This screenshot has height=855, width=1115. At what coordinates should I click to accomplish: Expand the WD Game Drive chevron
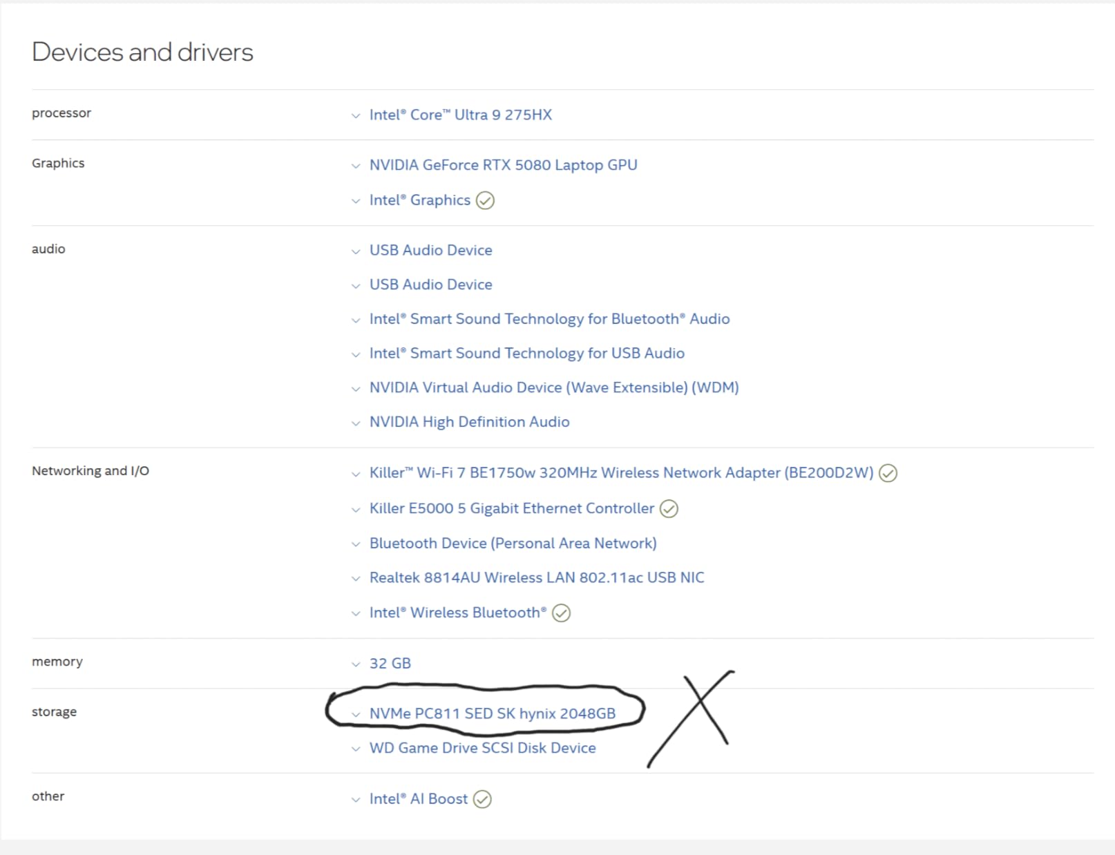(x=356, y=749)
